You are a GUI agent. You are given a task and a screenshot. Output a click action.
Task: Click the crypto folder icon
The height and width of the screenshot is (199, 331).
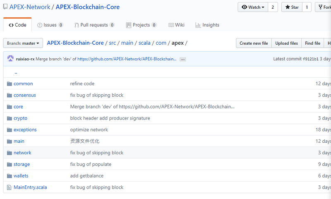[x=9, y=118]
